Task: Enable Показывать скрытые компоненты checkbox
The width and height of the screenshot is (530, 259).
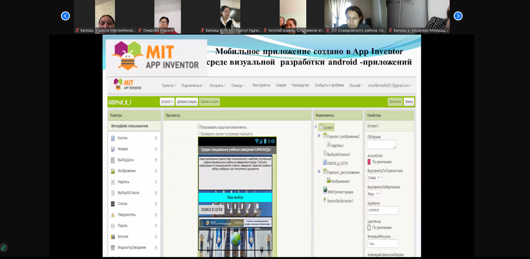Action: tap(199, 127)
